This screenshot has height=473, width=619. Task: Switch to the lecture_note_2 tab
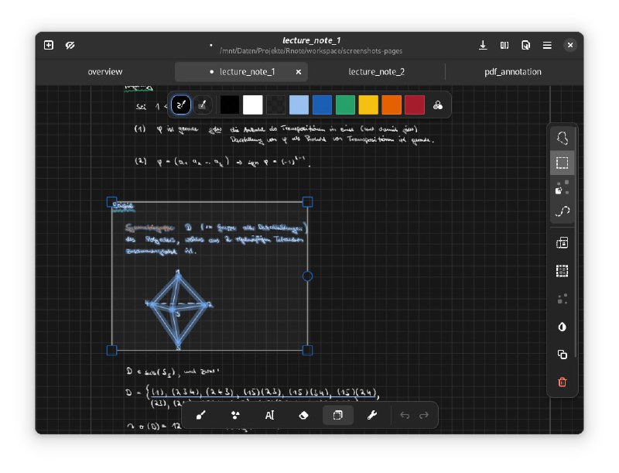(x=376, y=72)
